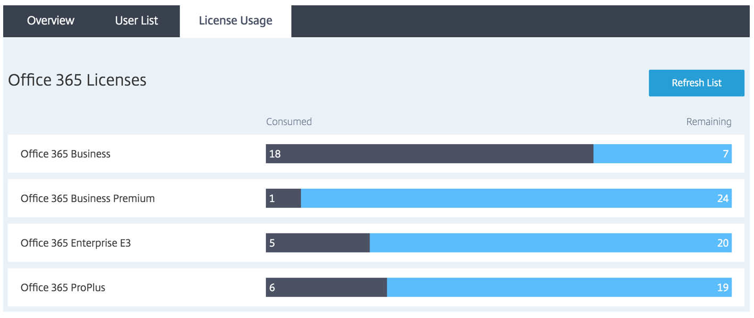
Task: Click the Refresh List button
Action: pos(696,83)
